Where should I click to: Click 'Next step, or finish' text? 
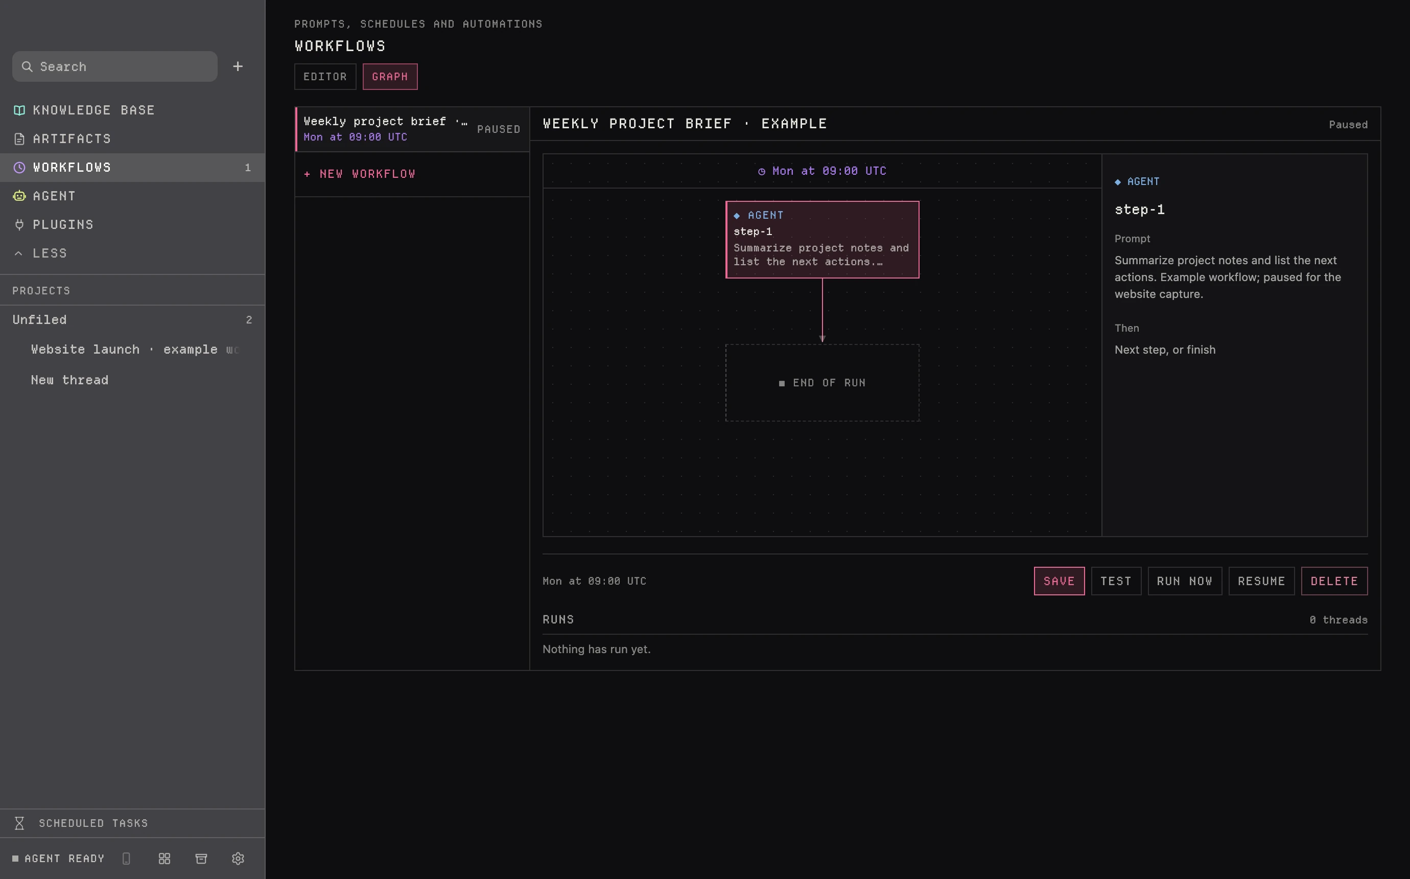(1165, 350)
